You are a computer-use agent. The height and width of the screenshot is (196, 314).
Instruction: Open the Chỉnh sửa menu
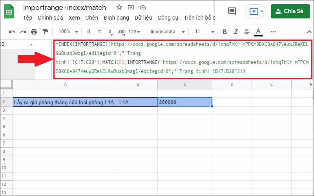50,18
